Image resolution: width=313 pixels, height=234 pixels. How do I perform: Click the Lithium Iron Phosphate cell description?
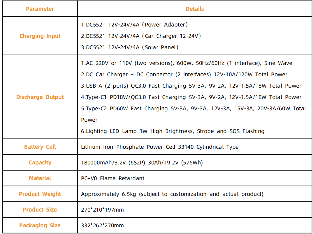tap(160, 147)
